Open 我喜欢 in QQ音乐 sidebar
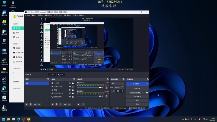 click(18, 48)
